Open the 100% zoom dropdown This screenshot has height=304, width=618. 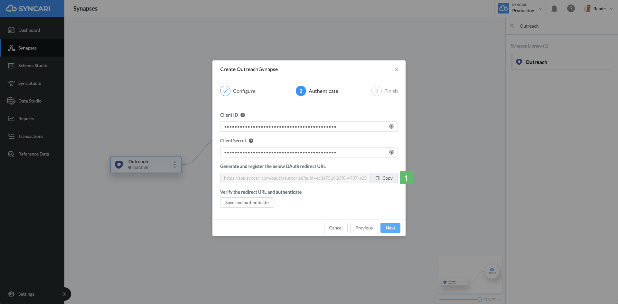[492, 300]
